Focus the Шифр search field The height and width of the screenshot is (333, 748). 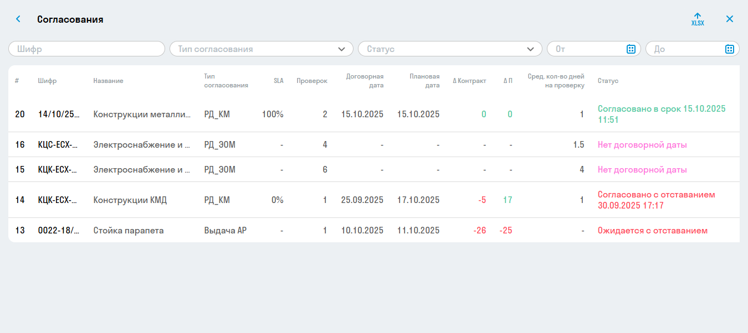click(86, 49)
